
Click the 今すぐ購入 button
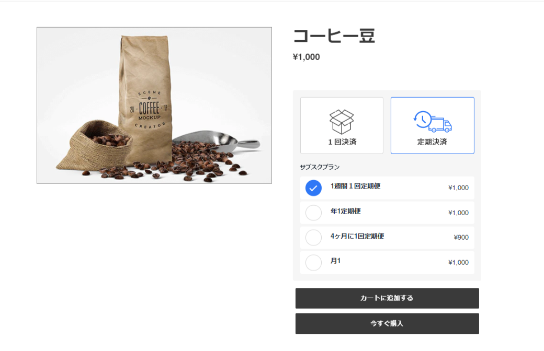click(387, 324)
